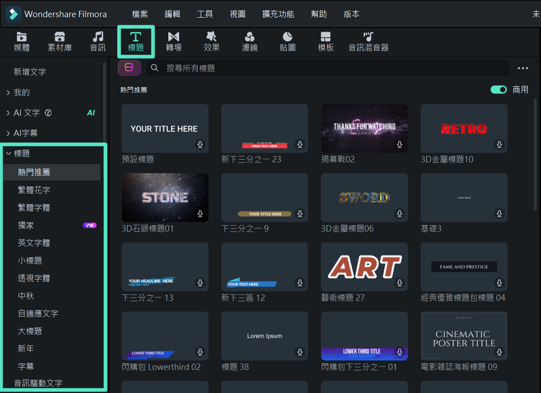Click the Wondershare Filmora logo
Image resolution: width=541 pixels, height=393 pixels.
[x=14, y=14]
